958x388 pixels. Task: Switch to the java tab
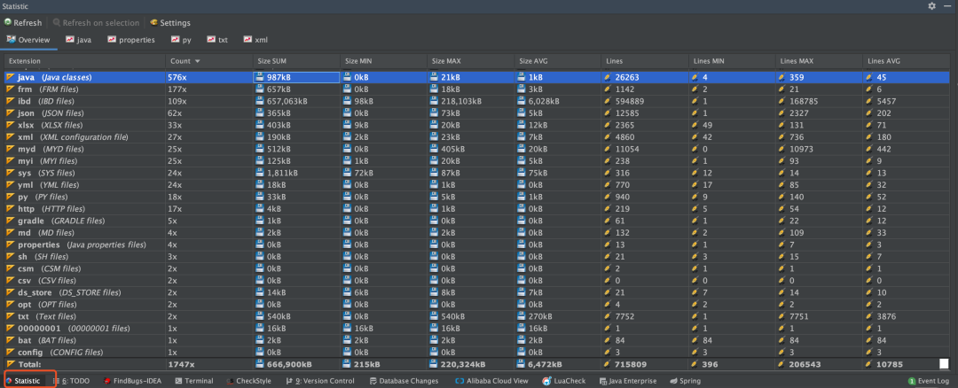coord(79,40)
